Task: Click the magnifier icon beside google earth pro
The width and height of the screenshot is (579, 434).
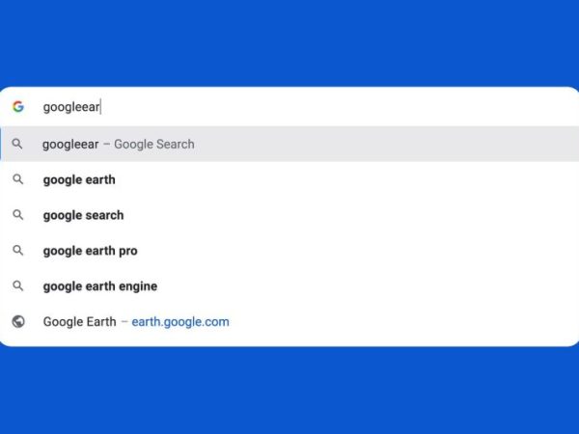Action: click(18, 251)
